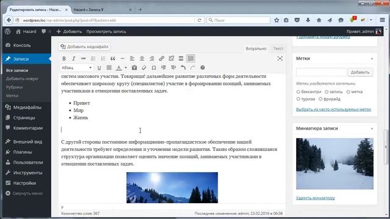Remove the метка tag
This screenshot has width=390, height=219.
(x=348, y=92)
